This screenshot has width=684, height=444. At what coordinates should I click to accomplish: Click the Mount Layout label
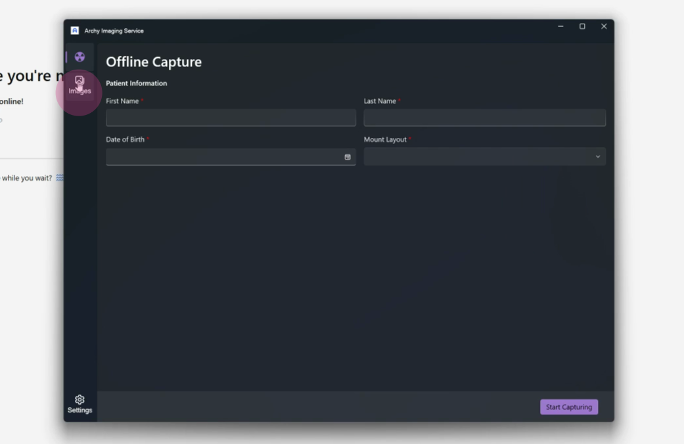tap(385, 139)
